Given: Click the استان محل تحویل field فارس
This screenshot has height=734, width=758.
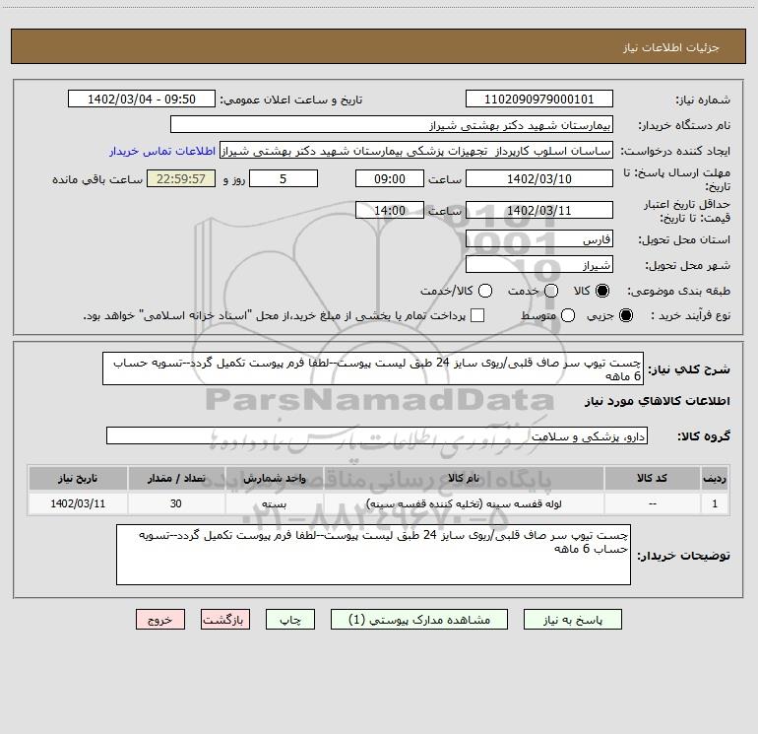Looking at the screenshot, I should 539,239.
